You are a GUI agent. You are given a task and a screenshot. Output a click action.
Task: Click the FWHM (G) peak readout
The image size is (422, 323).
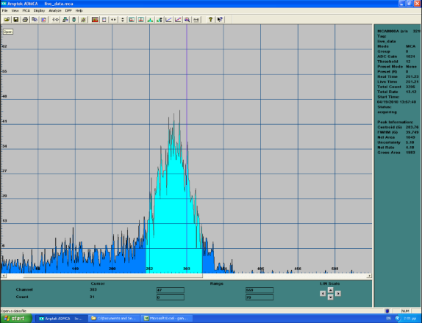pyautogui.click(x=398, y=132)
